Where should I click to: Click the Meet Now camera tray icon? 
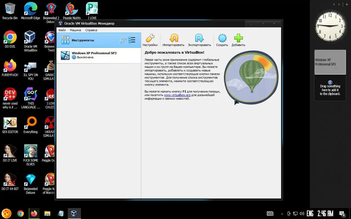click(x=289, y=214)
